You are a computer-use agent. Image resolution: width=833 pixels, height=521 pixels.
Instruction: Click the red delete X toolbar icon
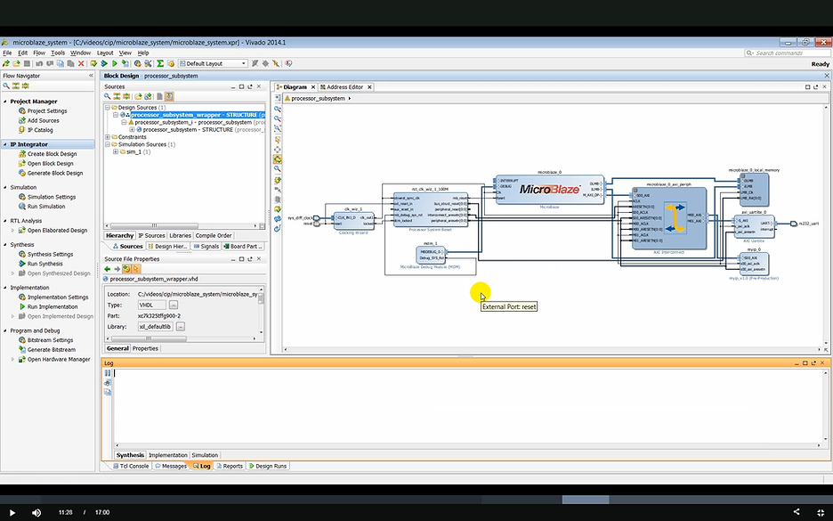pos(82,64)
